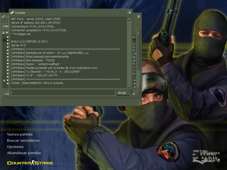This screenshot has width=227, height=170.
Task: Click the console output scroll-down arrow
Action: (x=129, y=86)
